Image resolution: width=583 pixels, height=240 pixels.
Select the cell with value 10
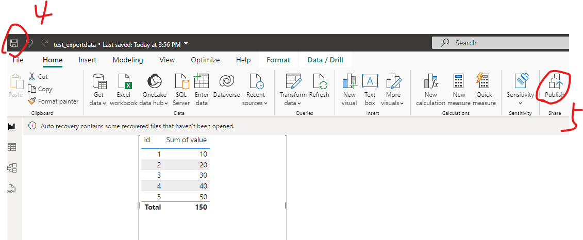pyautogui.click(x=203, y=154)
